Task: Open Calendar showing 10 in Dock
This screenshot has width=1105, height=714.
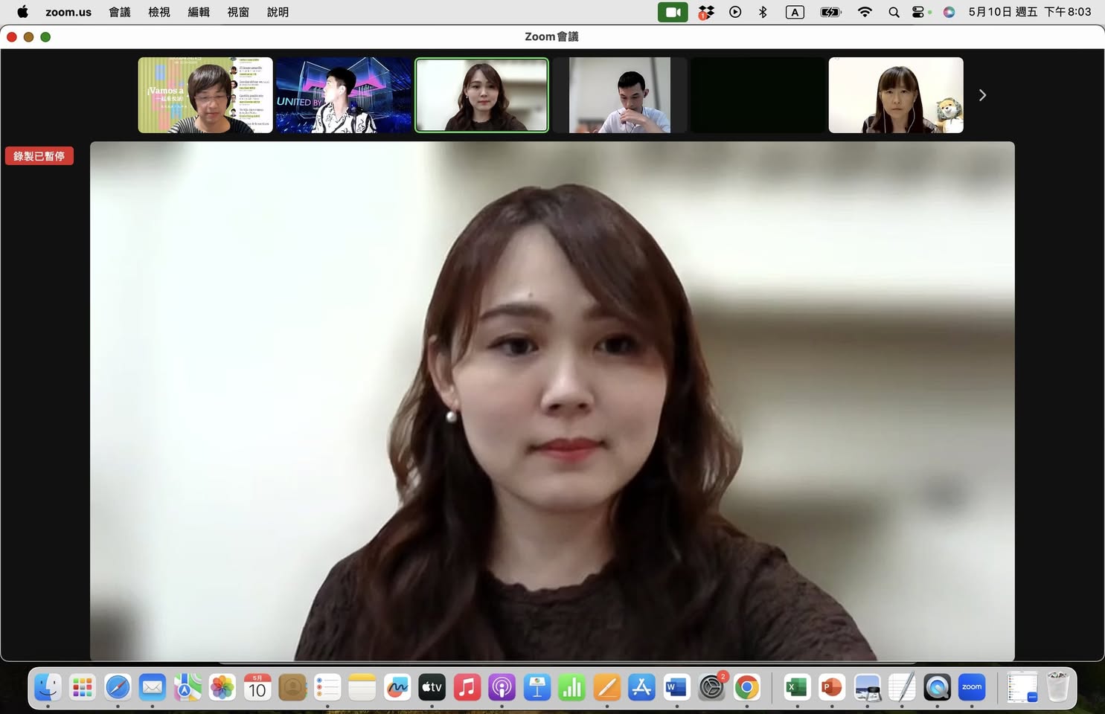Action: coord(257,687)
